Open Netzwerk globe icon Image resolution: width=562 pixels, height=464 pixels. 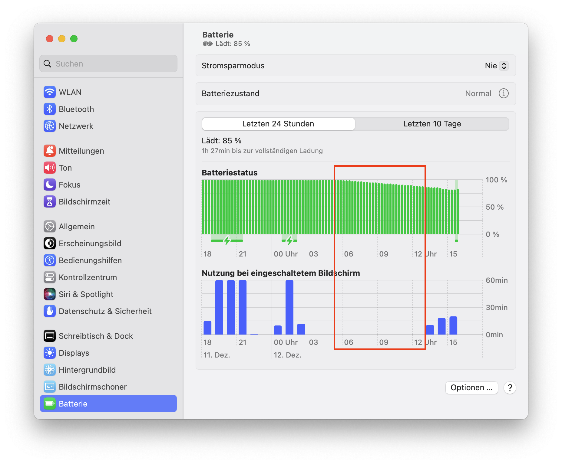[50, 126]
